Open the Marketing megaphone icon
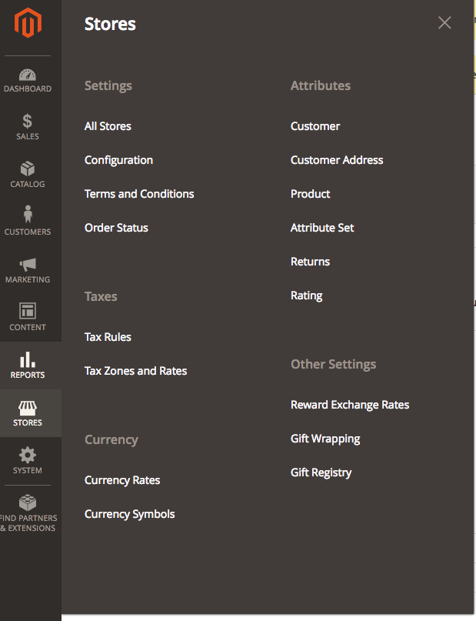This screenshot has height=621, width=476. click(x=28, y=265)
